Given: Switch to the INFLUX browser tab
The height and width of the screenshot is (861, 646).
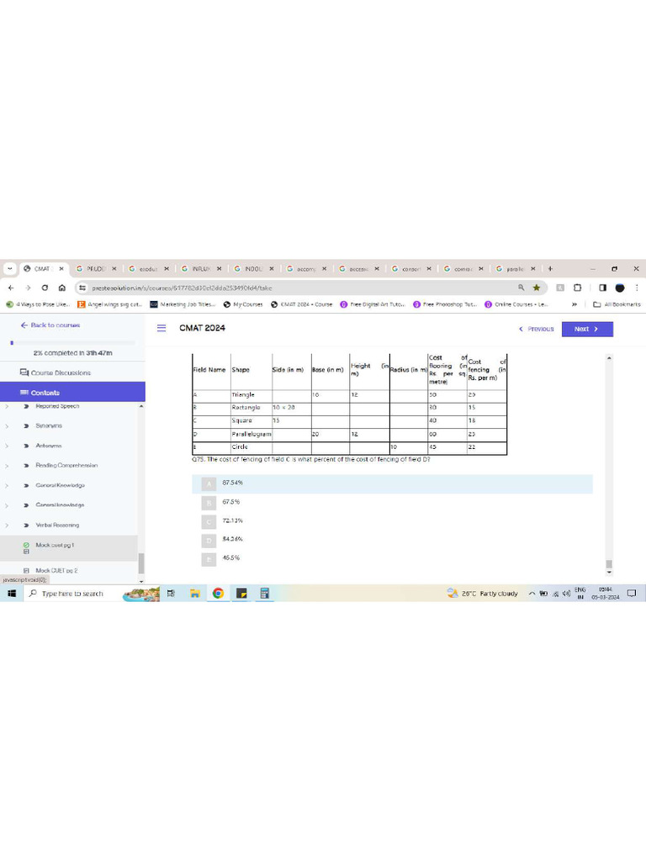Looking at the screenshot, I should coord(200,269).
